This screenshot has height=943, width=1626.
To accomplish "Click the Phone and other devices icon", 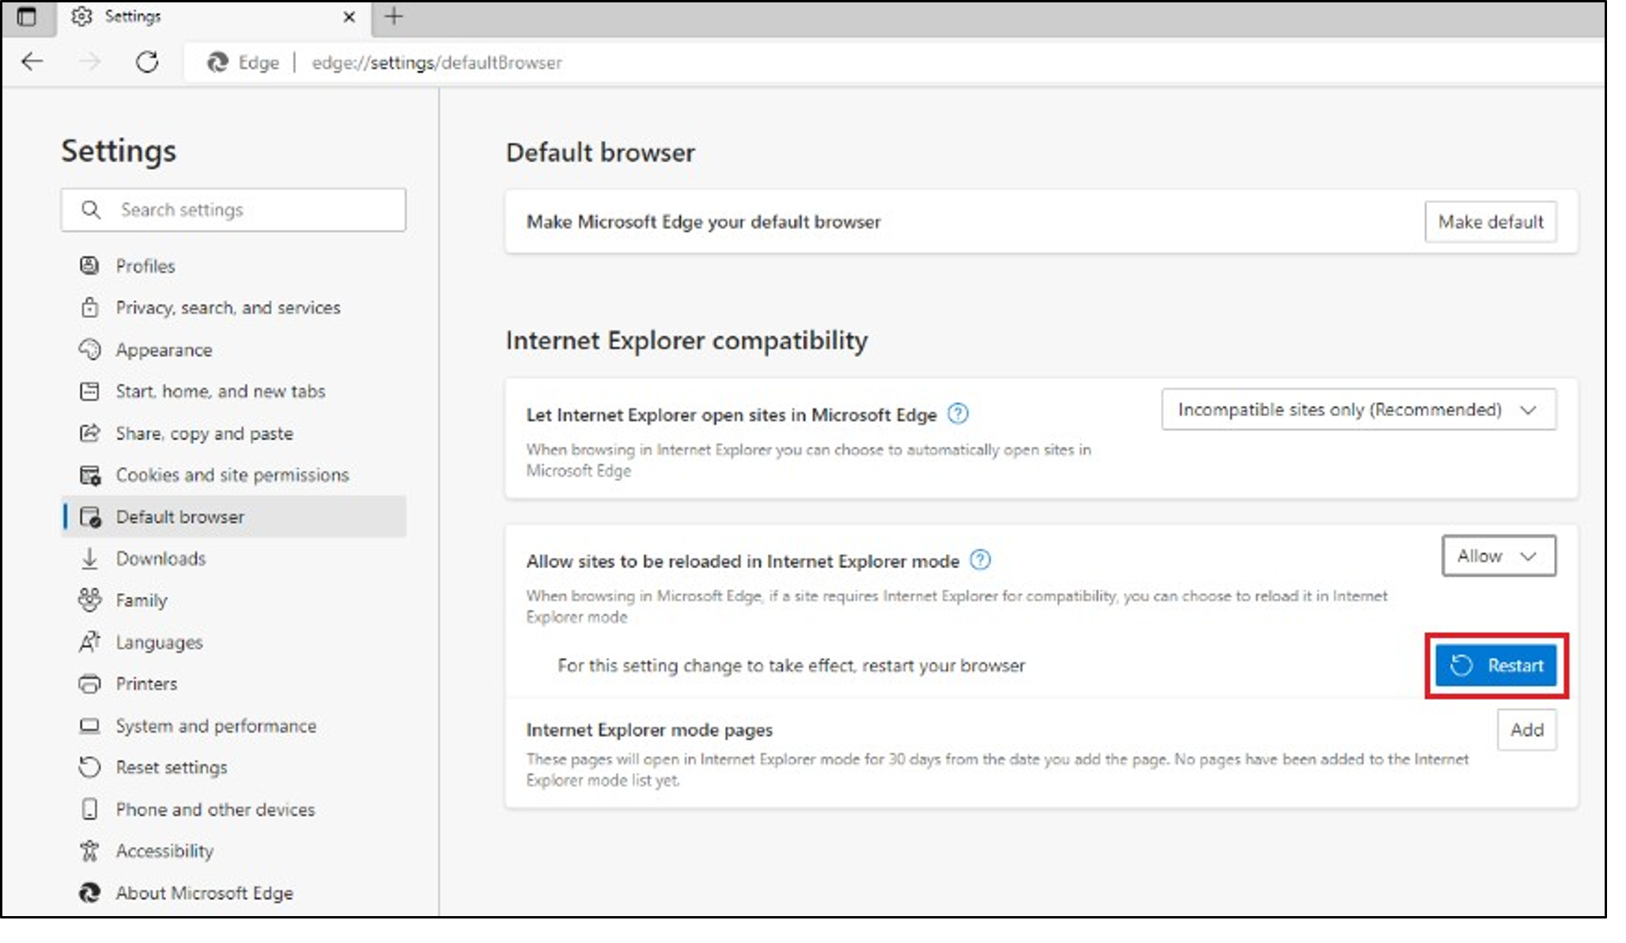I will [x=89, y=809].
